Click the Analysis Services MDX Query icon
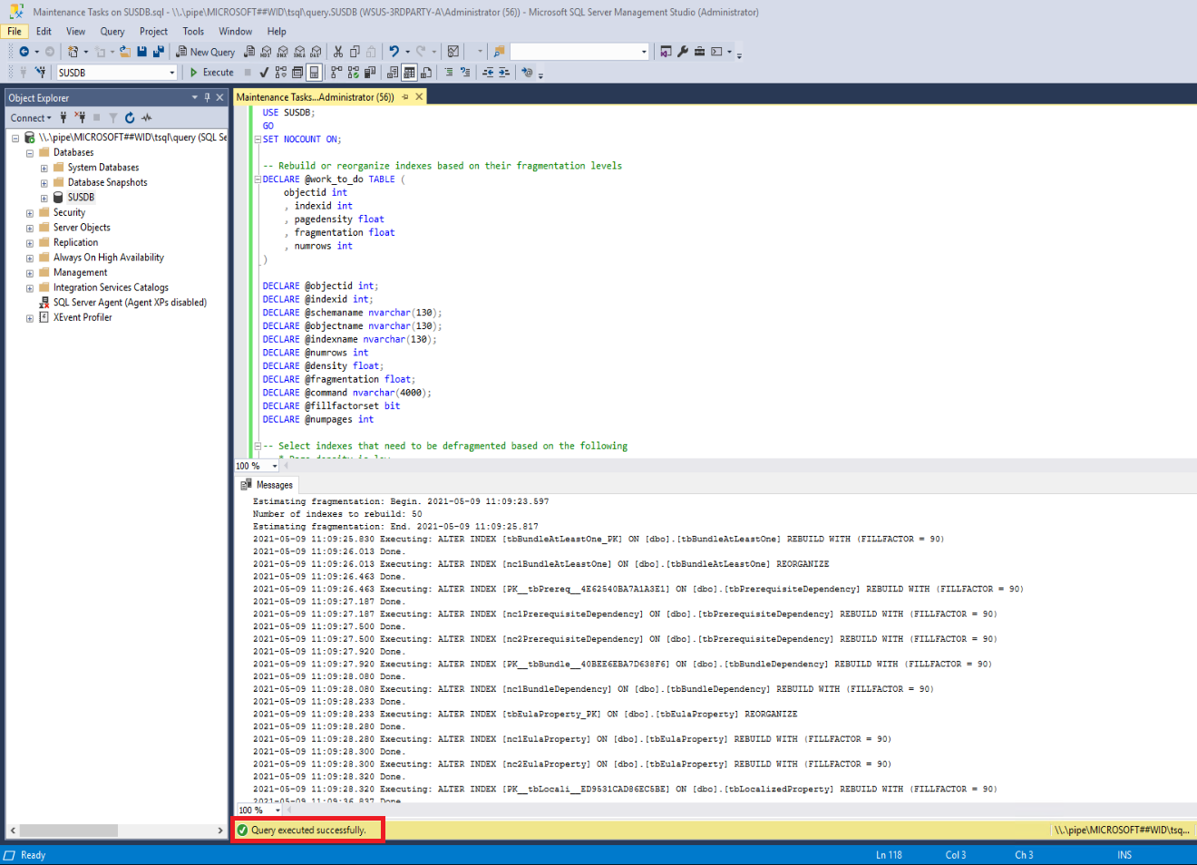The height and width of the screenshot is (865, 1197). (x=266, y=52)
